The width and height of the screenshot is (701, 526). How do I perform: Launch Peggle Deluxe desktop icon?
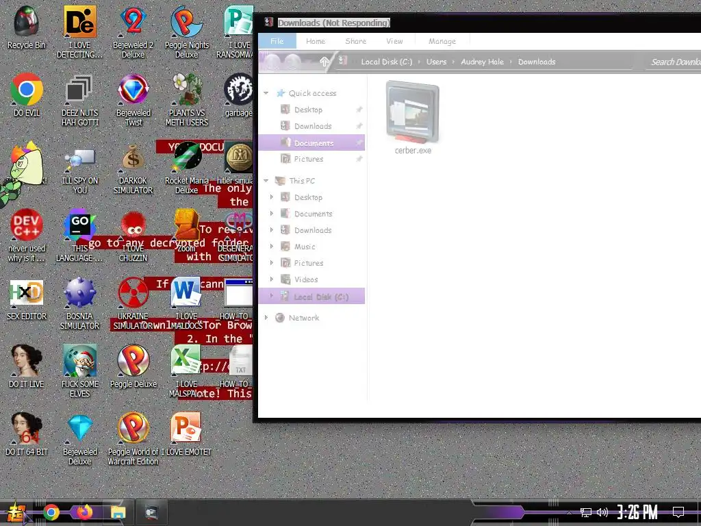coord(133,367)
